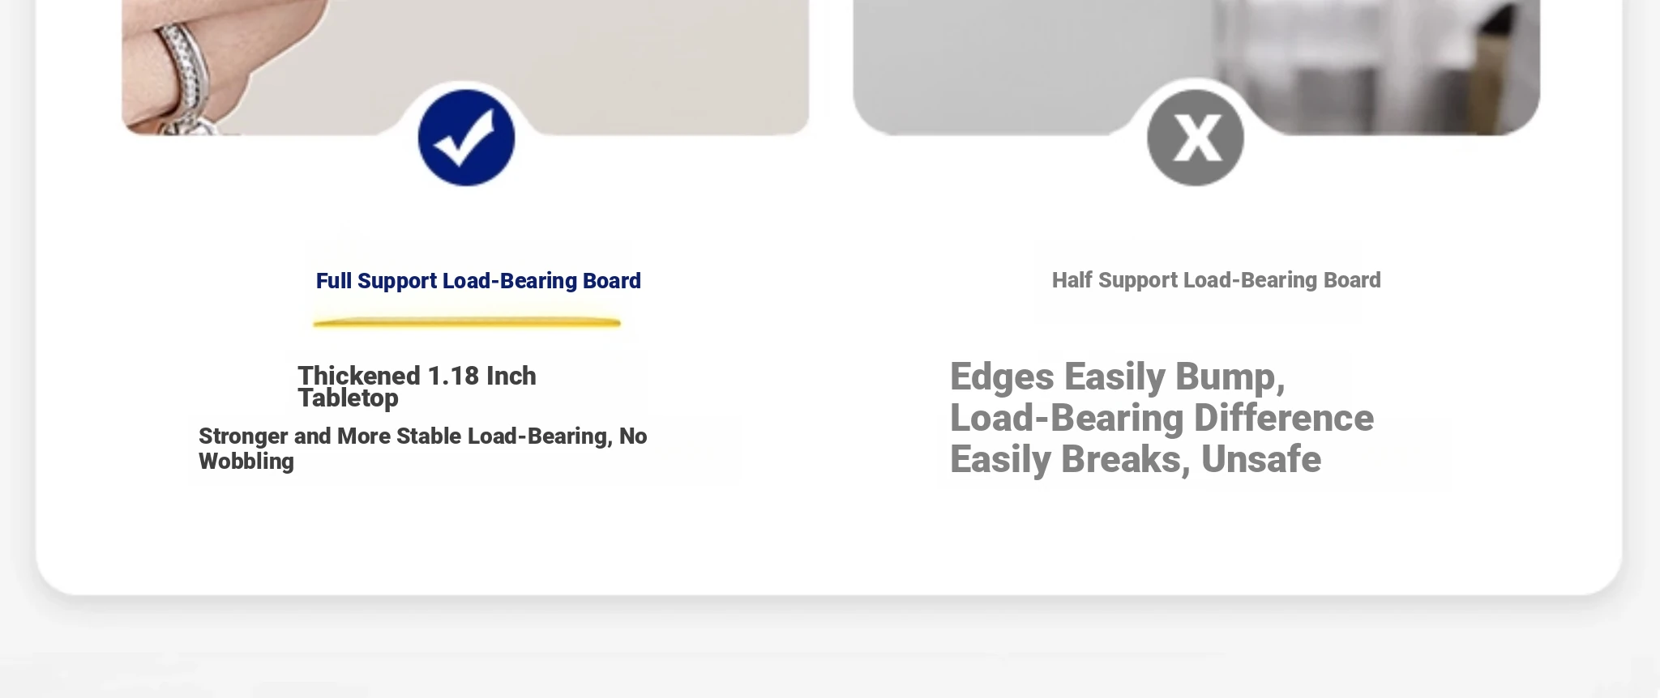The width and height of the screenshot is (1660, 698).
Task: Select "Full Support Load-Bearing Board" heading
Action: tap(478, 281)
